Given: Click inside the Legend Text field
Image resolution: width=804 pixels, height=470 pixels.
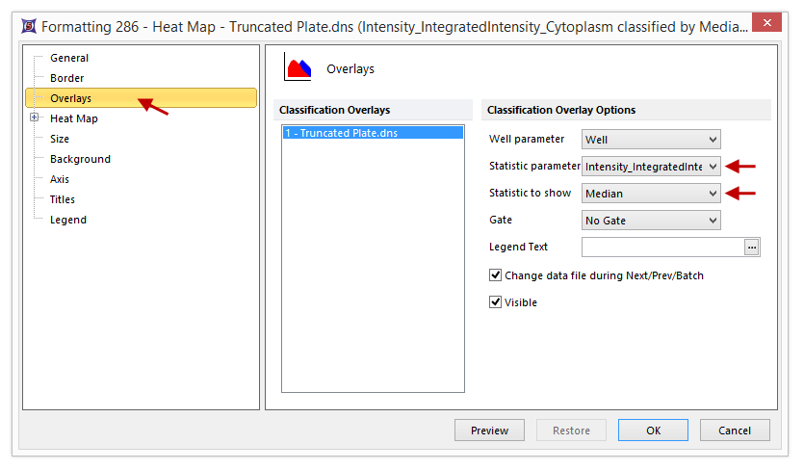Looking at the screenshot, I should tap(662, 248).
